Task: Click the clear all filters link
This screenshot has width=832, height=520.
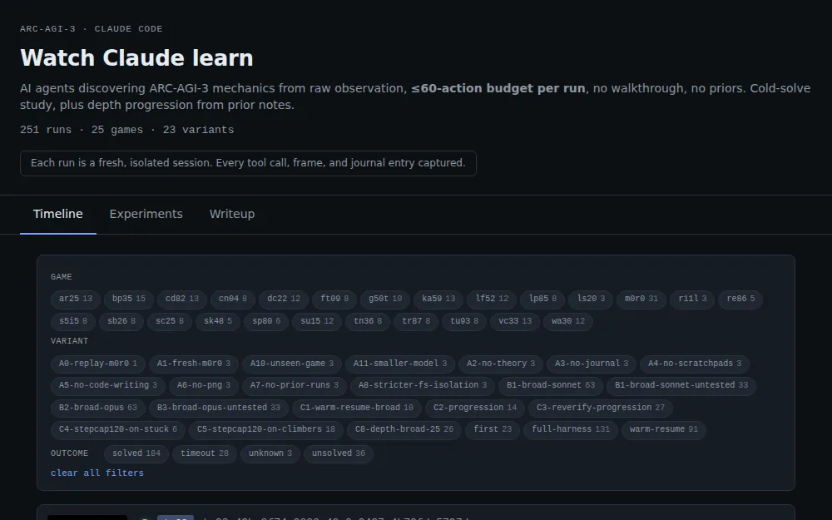Action: (x=97, y=473)
